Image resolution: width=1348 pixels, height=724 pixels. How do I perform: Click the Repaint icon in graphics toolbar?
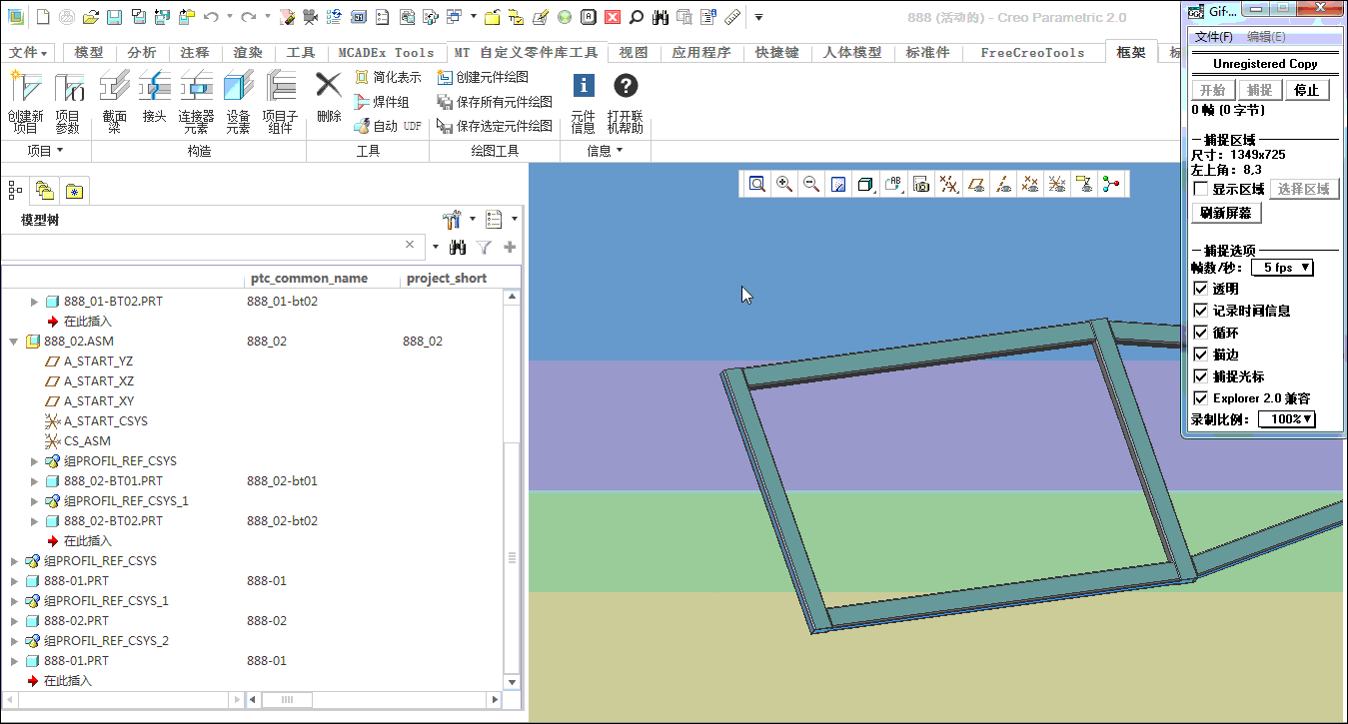838,184
